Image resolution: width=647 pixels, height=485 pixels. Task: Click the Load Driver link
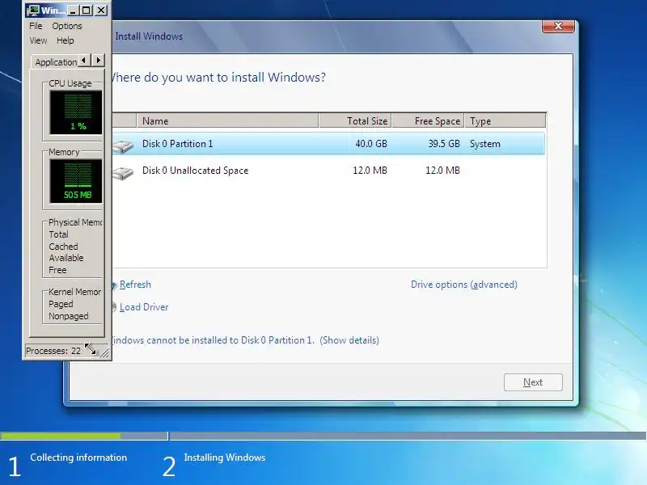(144, 307)
